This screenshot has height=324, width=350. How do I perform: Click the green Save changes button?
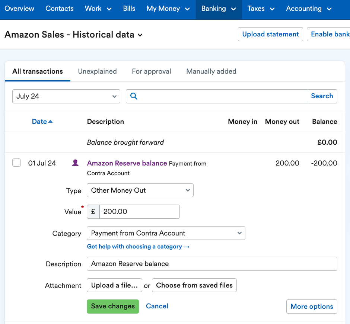113,306
